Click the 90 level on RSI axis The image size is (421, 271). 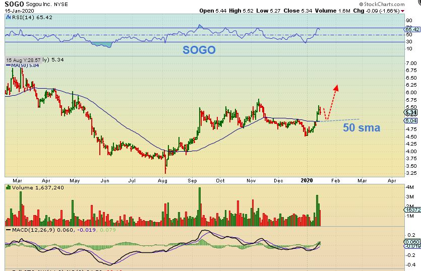pos(409,21)
